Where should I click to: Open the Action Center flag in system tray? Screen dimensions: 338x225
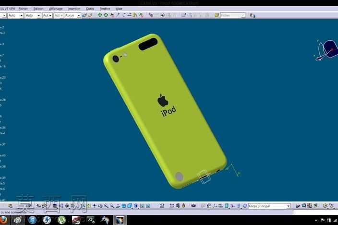[x=323, y=220]
